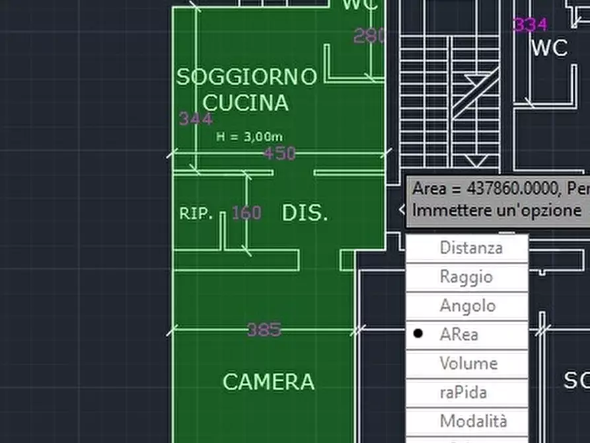Select Distanza from the measurement menu

click(x=470, y=248)
